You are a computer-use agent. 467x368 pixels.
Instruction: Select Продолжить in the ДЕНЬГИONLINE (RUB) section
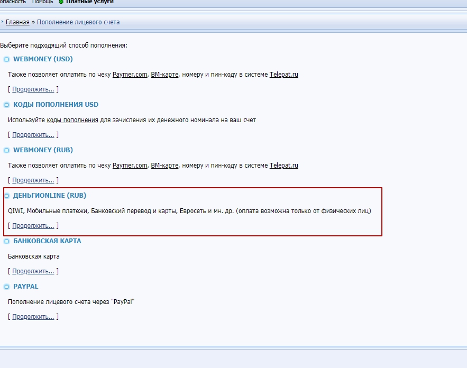33,226
